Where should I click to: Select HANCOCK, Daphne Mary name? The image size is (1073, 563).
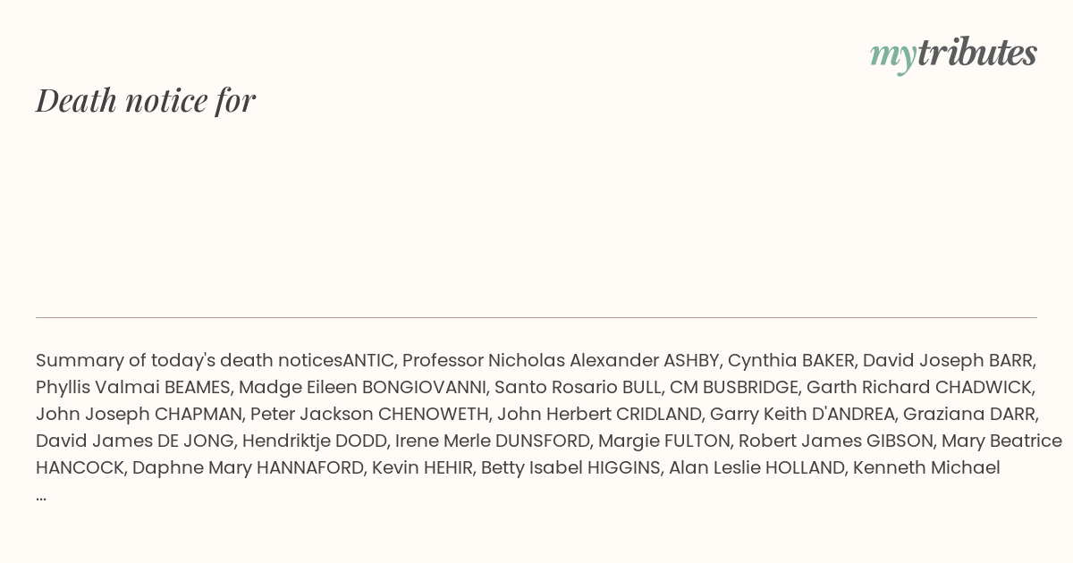[142, 467]
